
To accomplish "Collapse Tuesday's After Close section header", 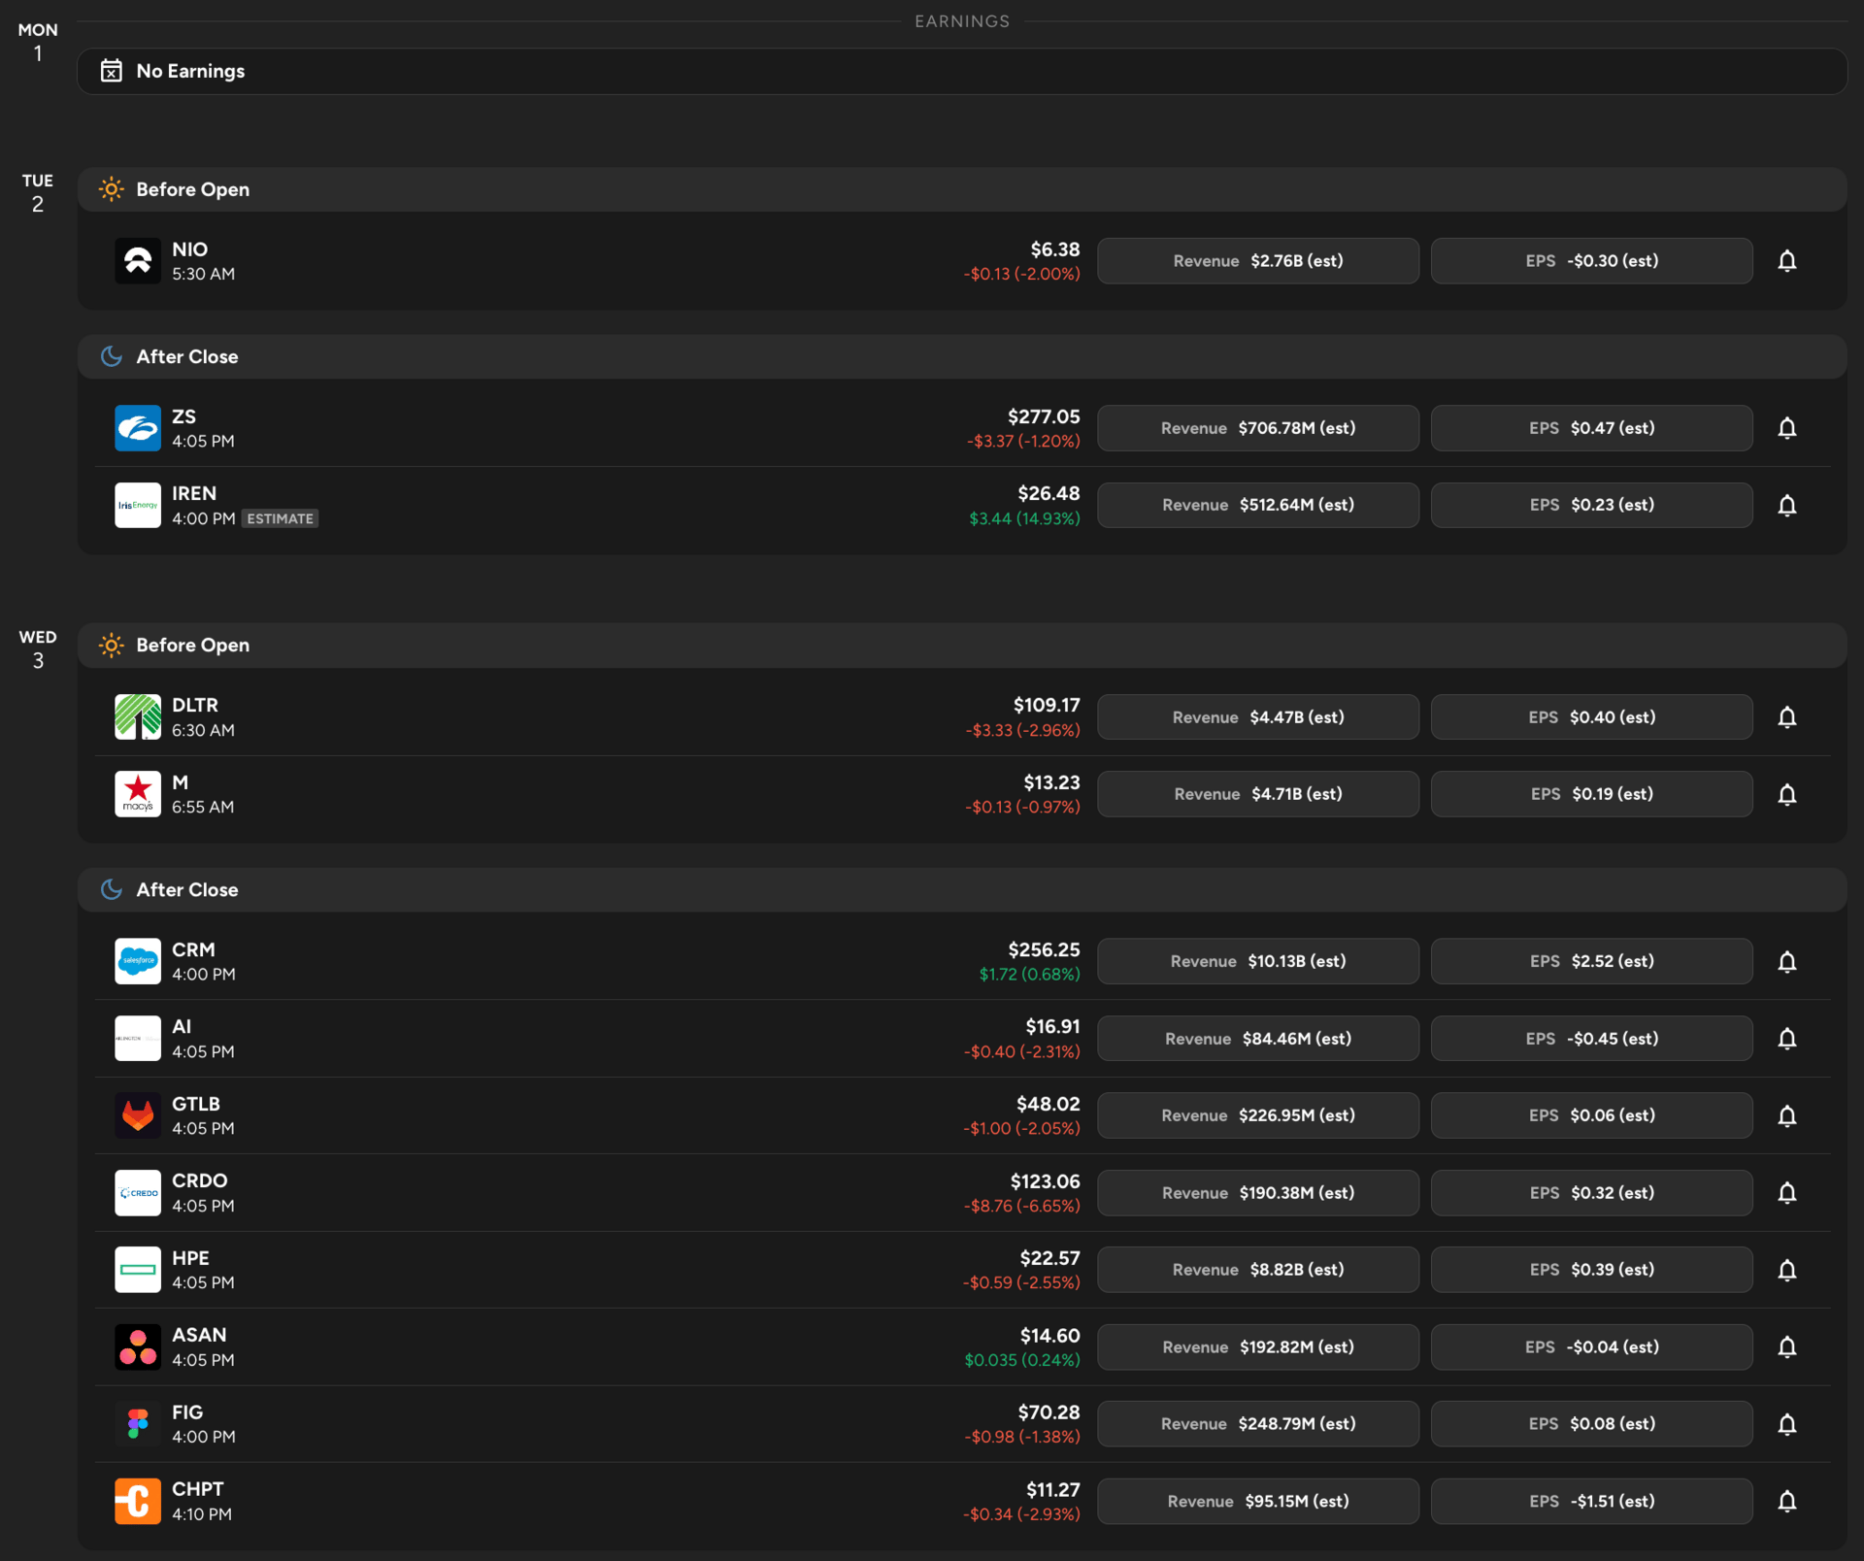I will 961,356.
